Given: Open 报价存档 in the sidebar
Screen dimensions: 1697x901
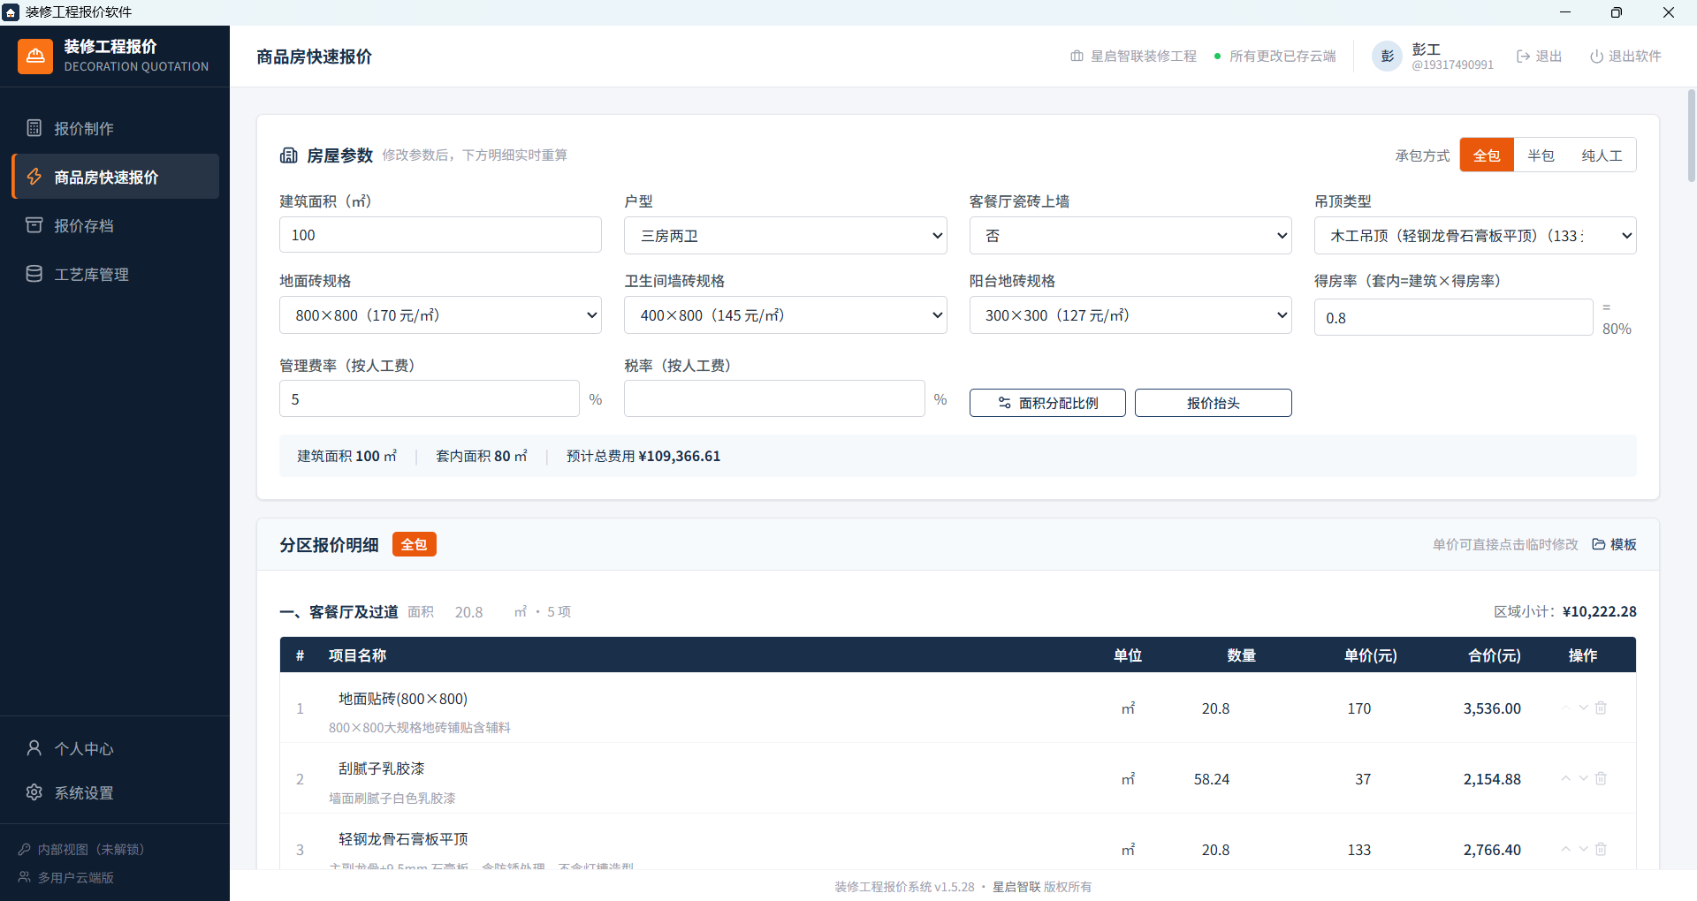Looking at the screenshot, I should point(115,225).
